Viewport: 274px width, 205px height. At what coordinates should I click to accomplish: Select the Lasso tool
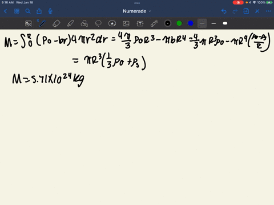click(98, 23)
